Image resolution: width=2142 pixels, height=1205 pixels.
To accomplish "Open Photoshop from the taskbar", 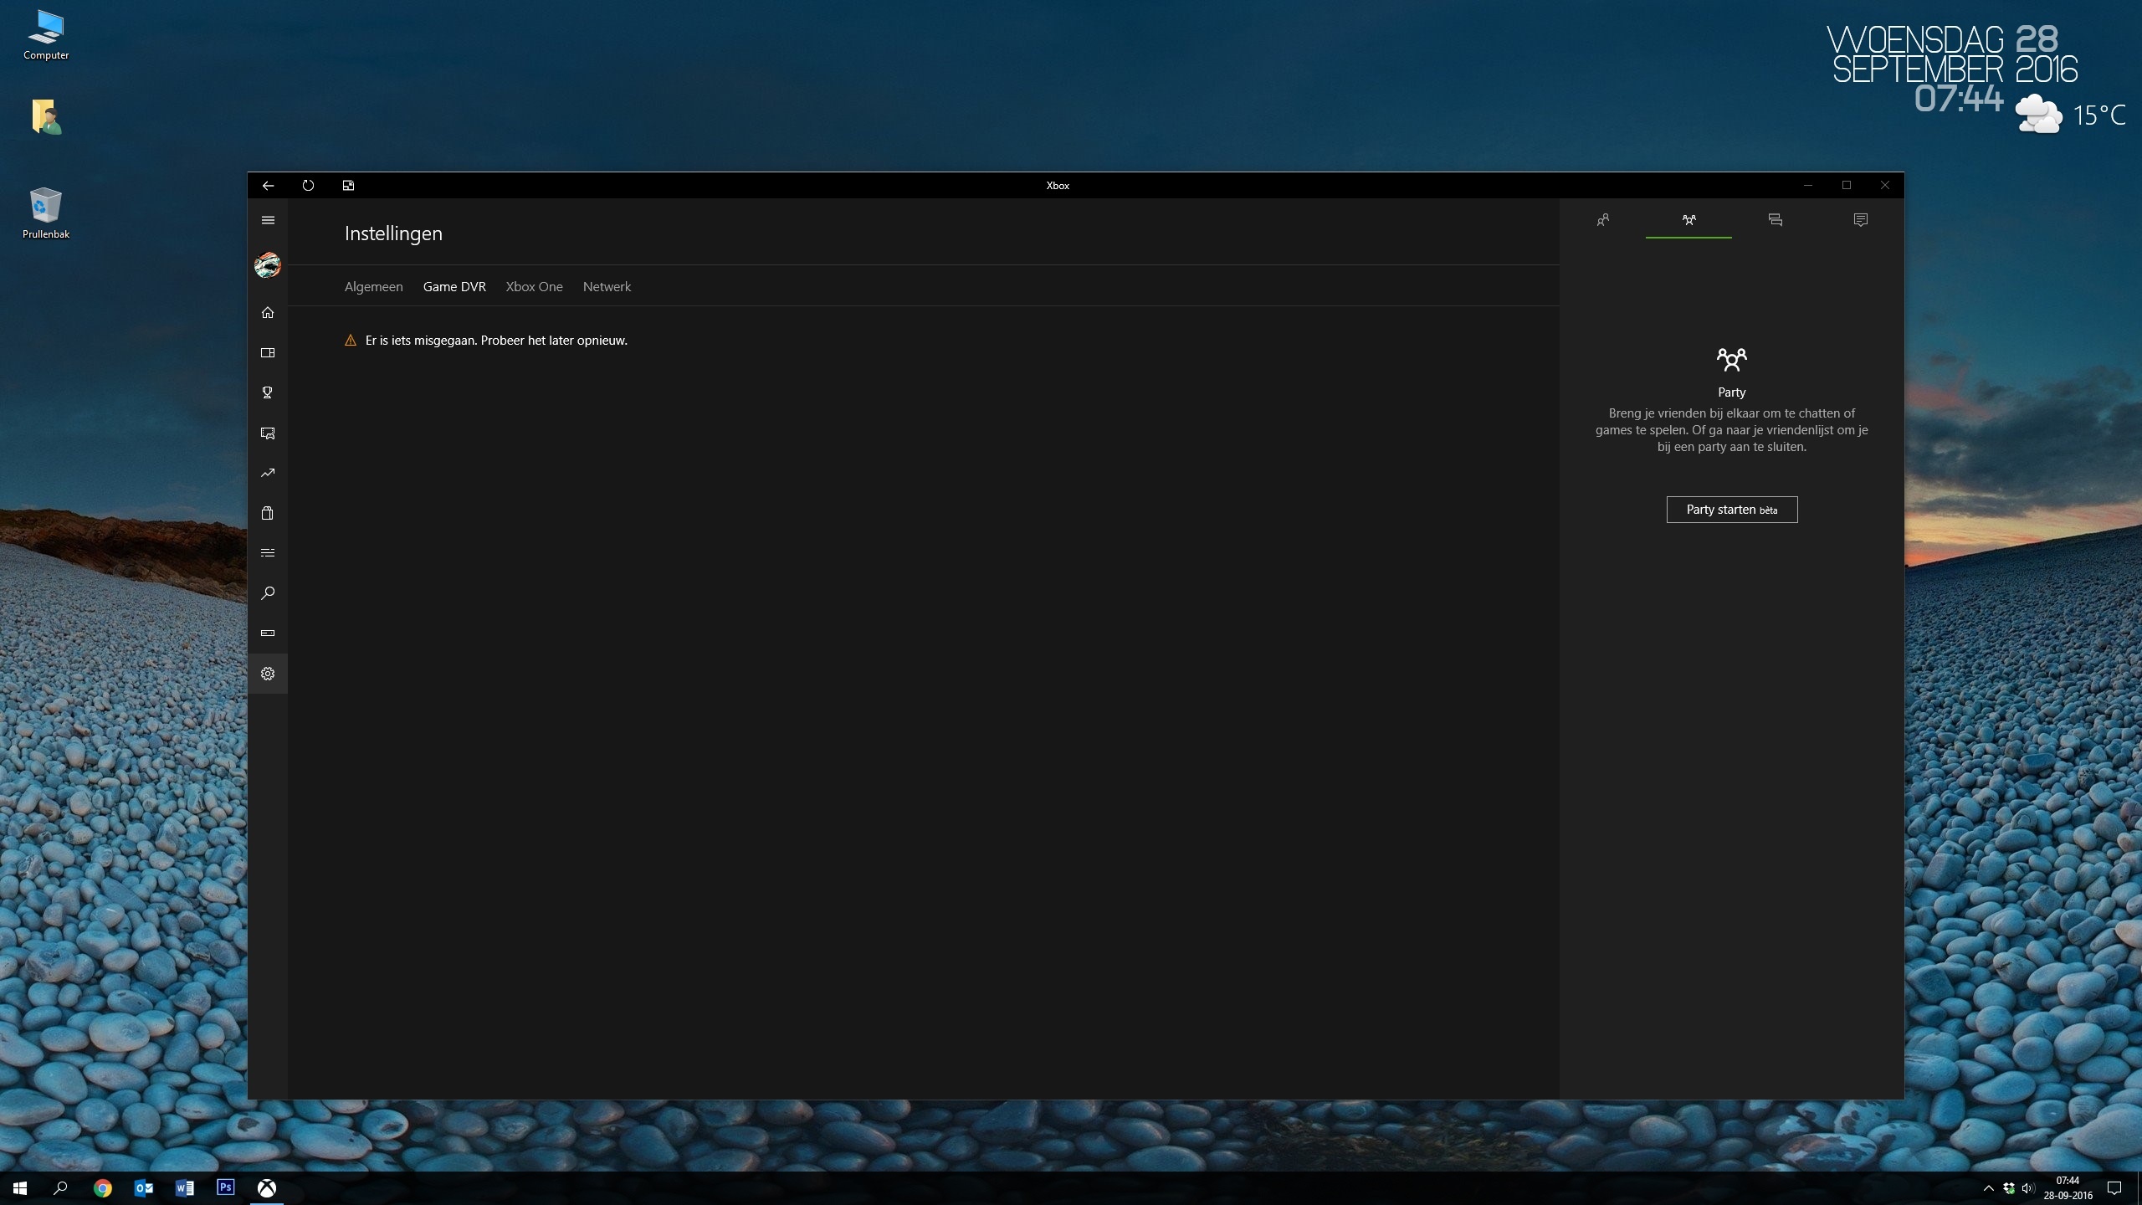I will point(225,1188).
